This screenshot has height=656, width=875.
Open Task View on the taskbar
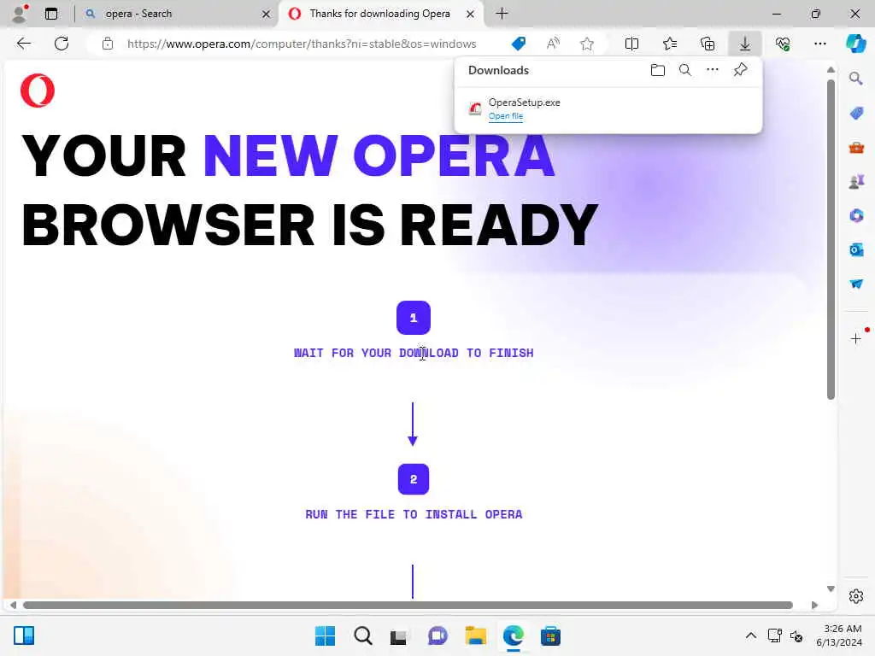398,636
